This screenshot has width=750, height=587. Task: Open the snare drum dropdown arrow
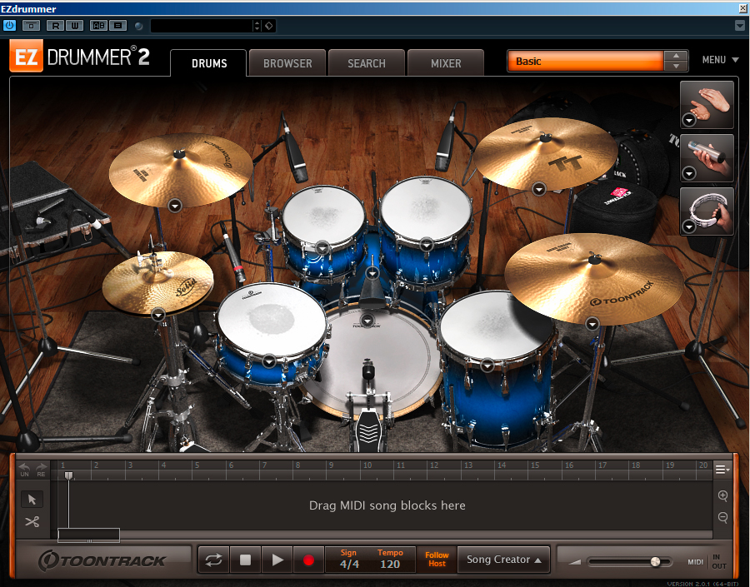pyautogui.click(x=269, y=361)
